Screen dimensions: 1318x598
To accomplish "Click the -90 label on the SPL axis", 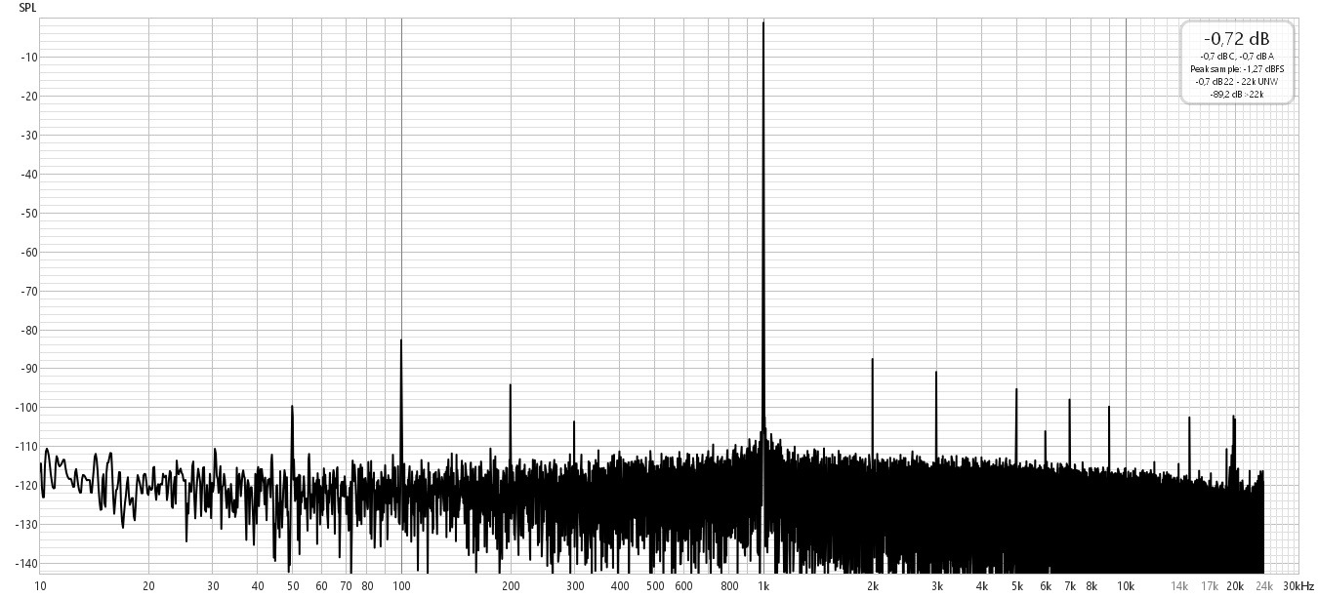I will pos(29,369).
